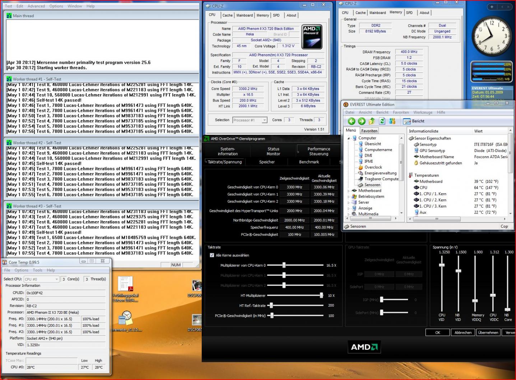The image size is (516, 380).
Task: Open Prime95 Options menu
Action: [56, 6]
